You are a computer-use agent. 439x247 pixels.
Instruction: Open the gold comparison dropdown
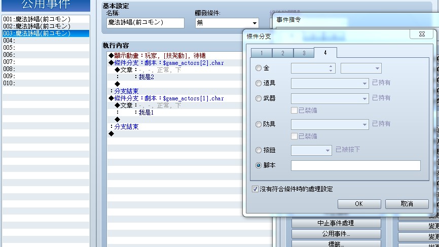[x=361, y=68]
